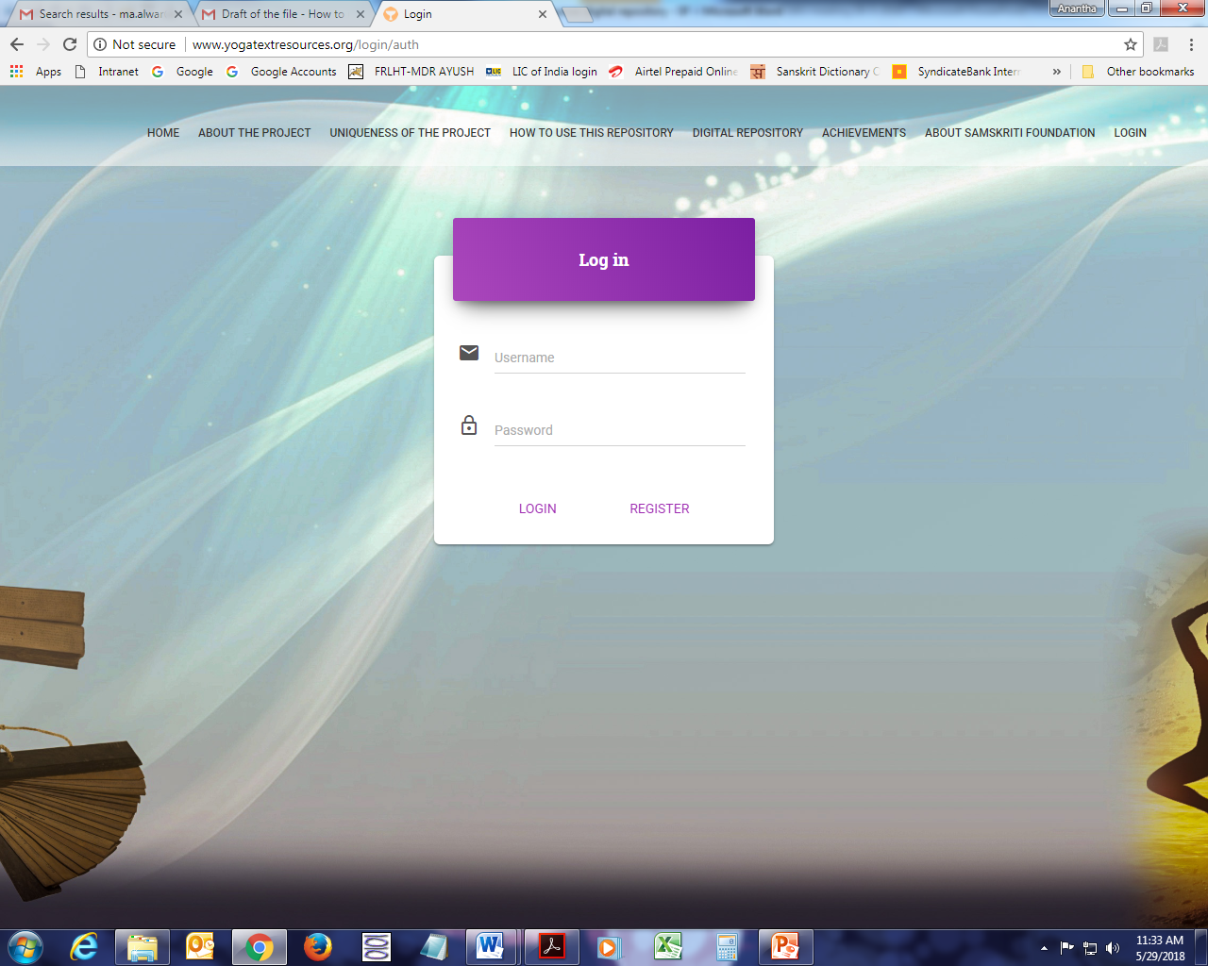Click the browser reload page icon
Viewport: 1208px width, 966px height.
[70, 44]
